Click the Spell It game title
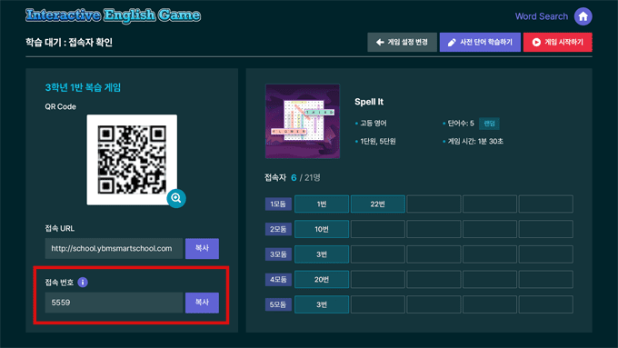Viewport: 618px width, 348px height. (369, 102)
